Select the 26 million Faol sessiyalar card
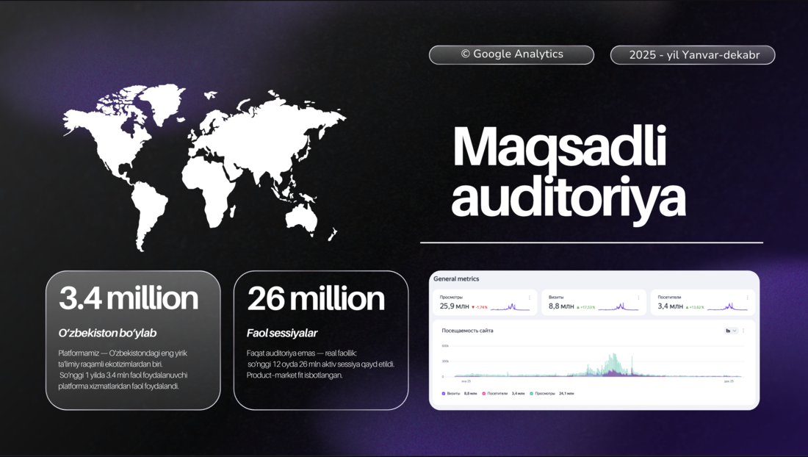808x457 pixels. tap(320, 339)
